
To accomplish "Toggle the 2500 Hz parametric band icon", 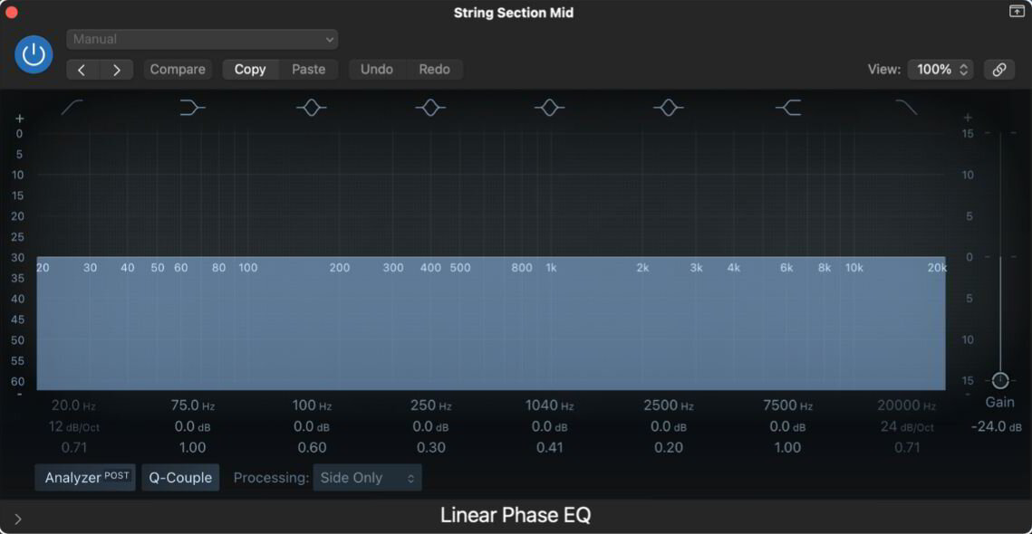I will 669,107.
